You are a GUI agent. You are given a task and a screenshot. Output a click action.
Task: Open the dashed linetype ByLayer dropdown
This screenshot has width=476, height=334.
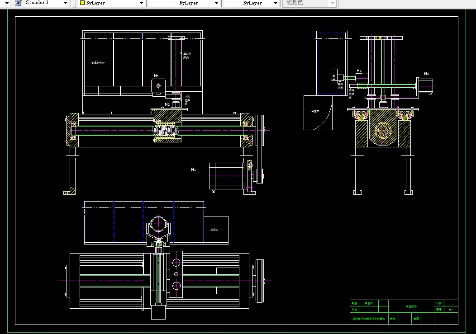pos(216,3)
